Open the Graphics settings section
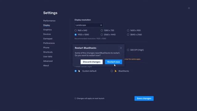197x111 pixels. 47,30
